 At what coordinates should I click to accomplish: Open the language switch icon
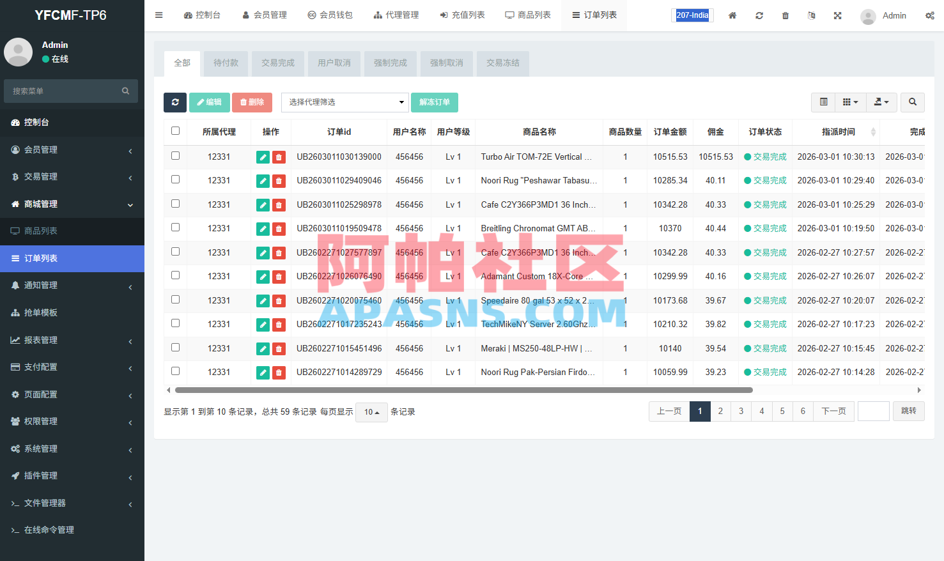[x=812, y=15]
